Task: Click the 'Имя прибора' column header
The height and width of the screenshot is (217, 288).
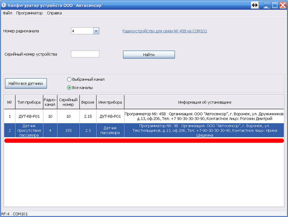Action: (110, 102)
